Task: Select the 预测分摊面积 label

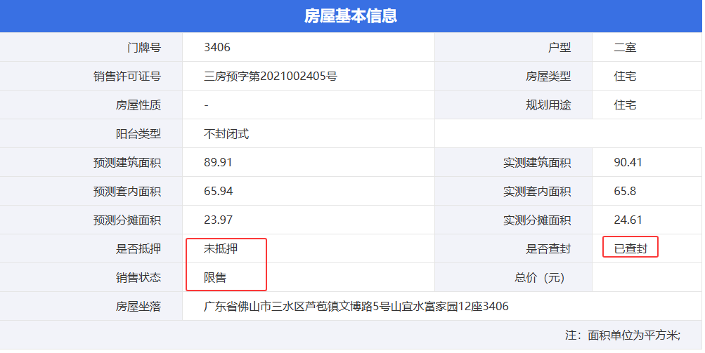Action: pos(127,220)
